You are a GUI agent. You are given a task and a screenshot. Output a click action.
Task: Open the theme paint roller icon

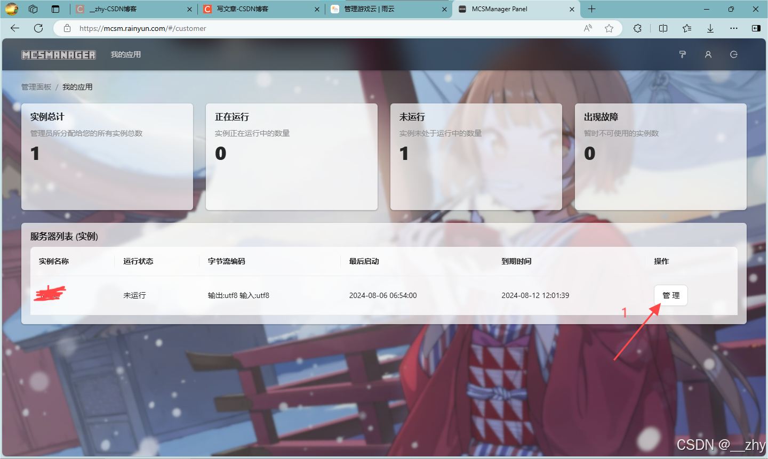(682, 54)
